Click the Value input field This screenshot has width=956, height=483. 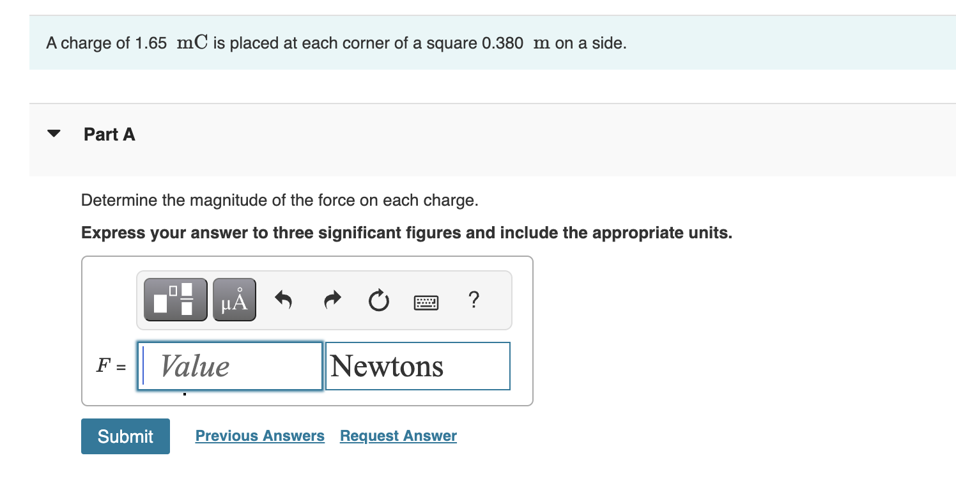[230, 365]
